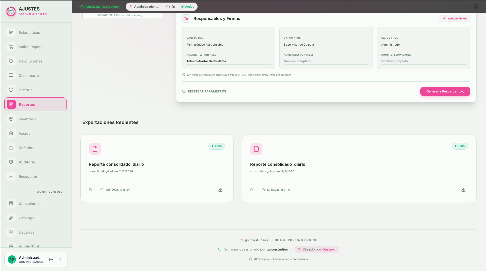Open the first Reporte consolidado_diario card
This screenshot has height=271, width=486.
point(157,169)
